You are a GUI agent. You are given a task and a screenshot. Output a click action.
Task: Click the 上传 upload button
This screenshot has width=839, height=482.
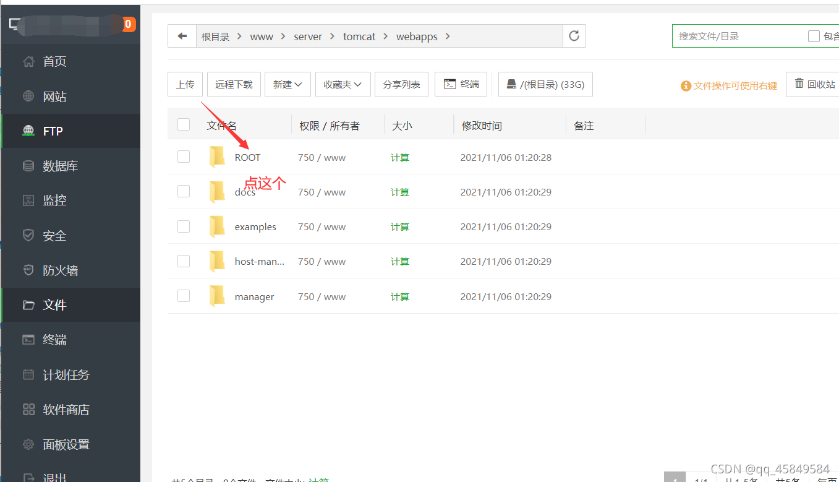point(185,85)
